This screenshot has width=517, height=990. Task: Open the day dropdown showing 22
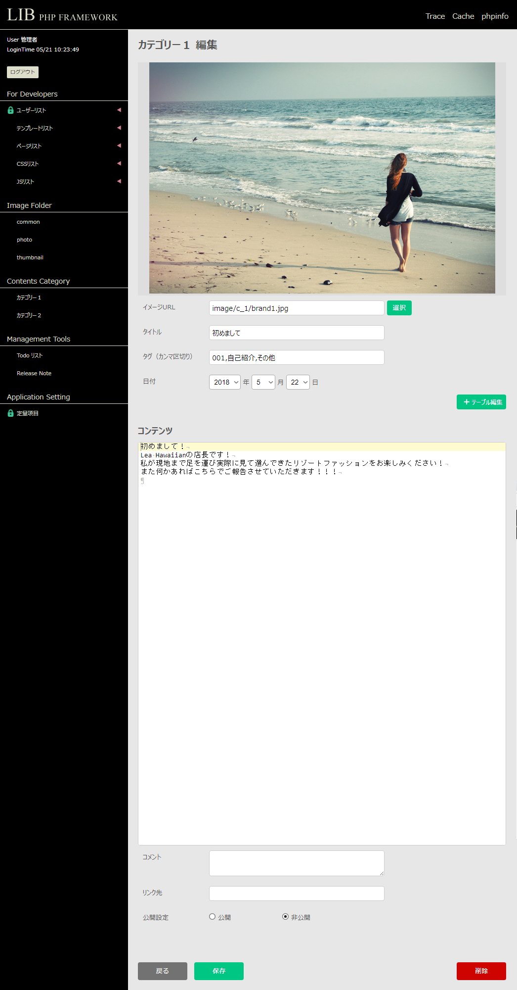[x=298, y=382]
